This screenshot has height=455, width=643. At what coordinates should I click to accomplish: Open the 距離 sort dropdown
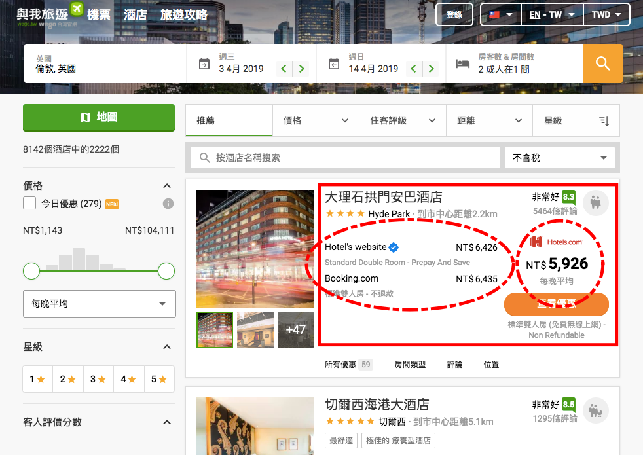point(489,120)
